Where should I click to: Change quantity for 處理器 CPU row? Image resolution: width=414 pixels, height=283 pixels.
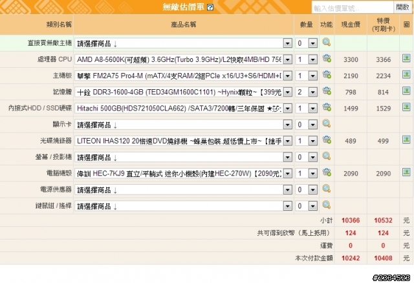(x=306, y=59)
